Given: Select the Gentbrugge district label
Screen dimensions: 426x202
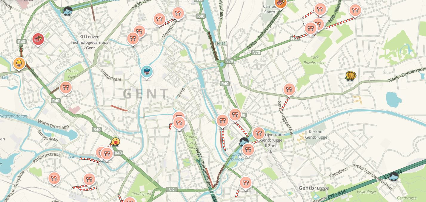Looking at the screenshot, I should tap(314, 188).
